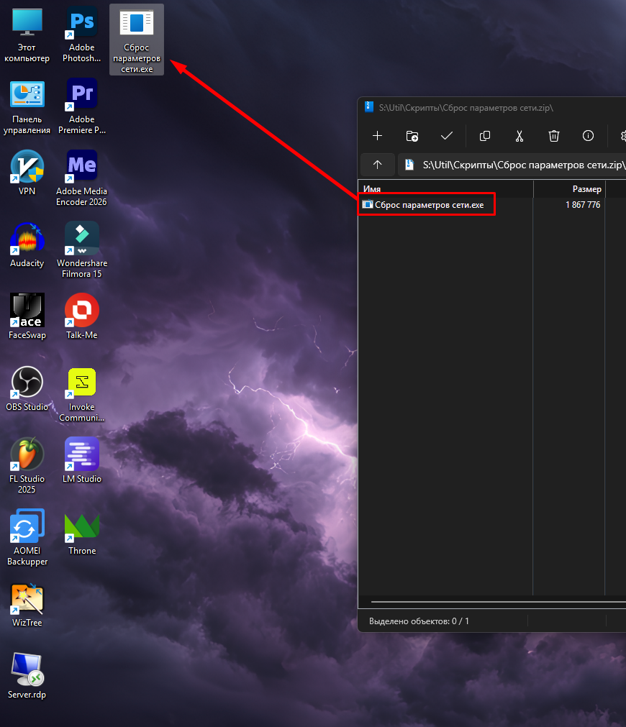Select Сброс параметров сети.exe desktop file
The image size is (626, 727).
pos(137,40)
